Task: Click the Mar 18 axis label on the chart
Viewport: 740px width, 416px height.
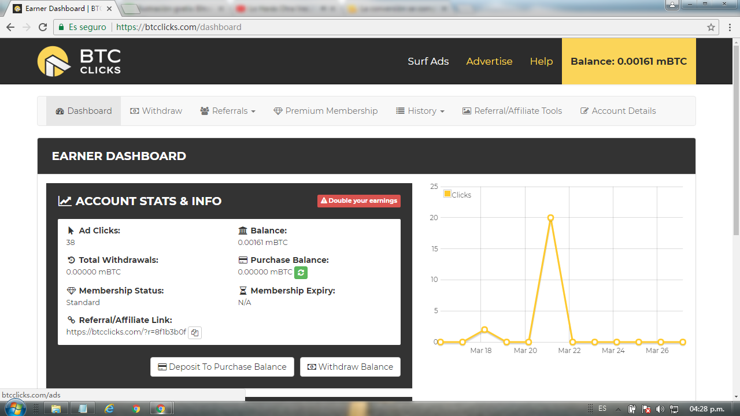Action: (481, 351)
